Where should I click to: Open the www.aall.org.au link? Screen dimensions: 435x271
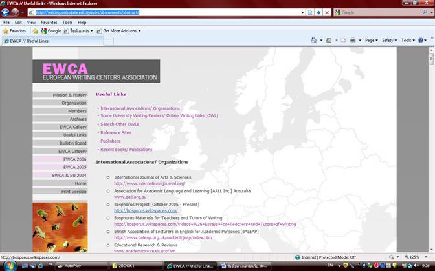130,197
